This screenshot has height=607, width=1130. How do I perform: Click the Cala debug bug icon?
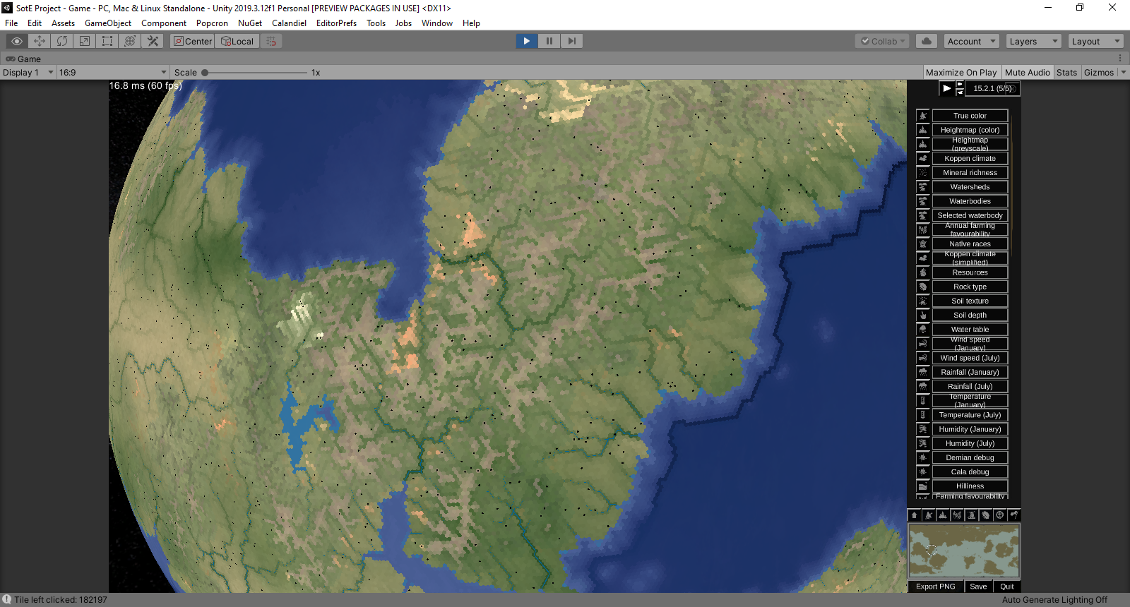click(922, 471)
